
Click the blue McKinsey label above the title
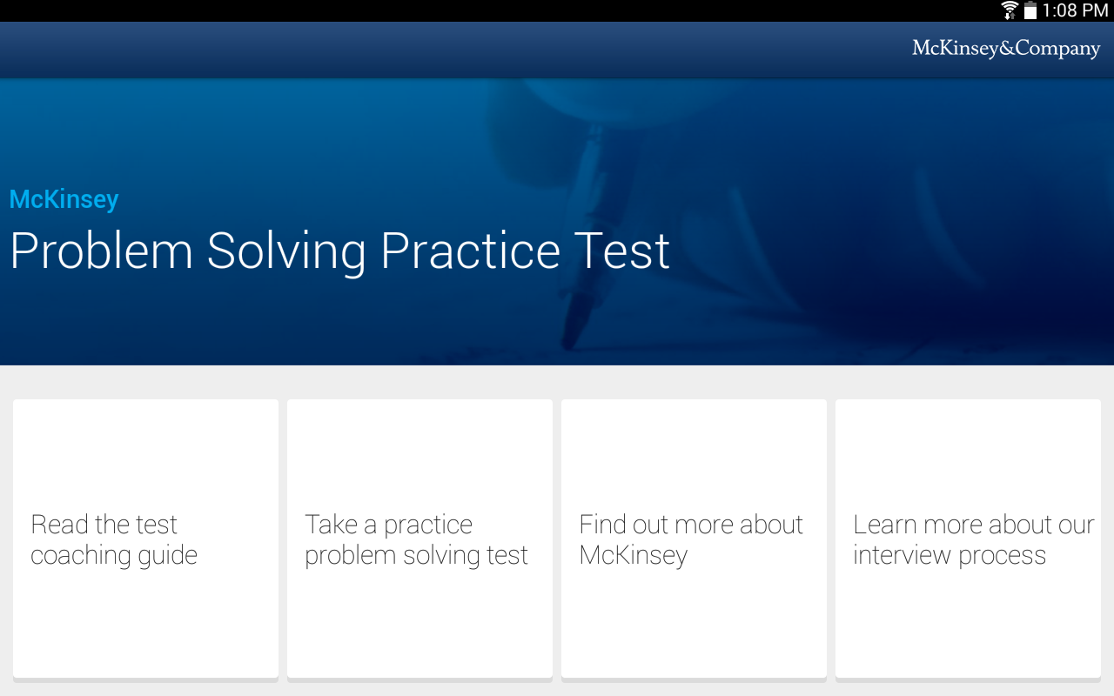(x=64, y=199)
